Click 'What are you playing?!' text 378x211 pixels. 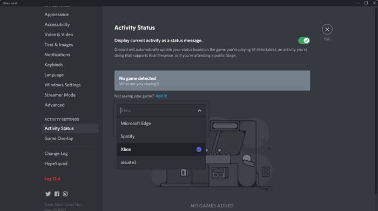point(139,84)
